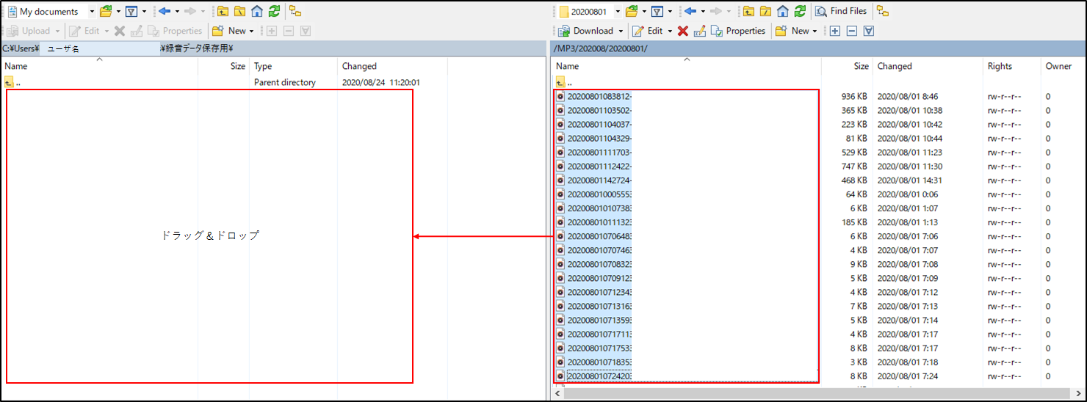Show remote directory tree icon
The width and height of the screenshot is (1087, 402).
(882, 11)
